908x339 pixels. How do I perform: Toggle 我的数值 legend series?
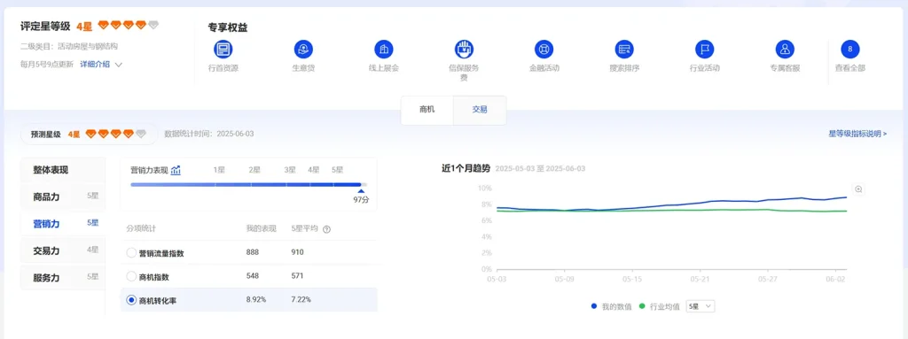tap(612, 306)
